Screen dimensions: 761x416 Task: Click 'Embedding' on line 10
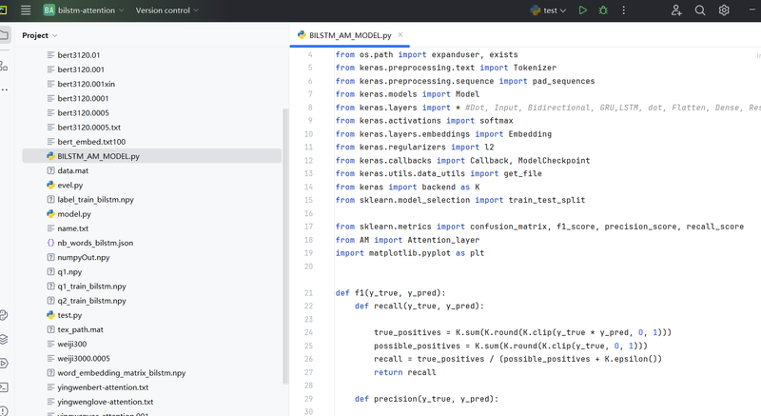point(530,134)
